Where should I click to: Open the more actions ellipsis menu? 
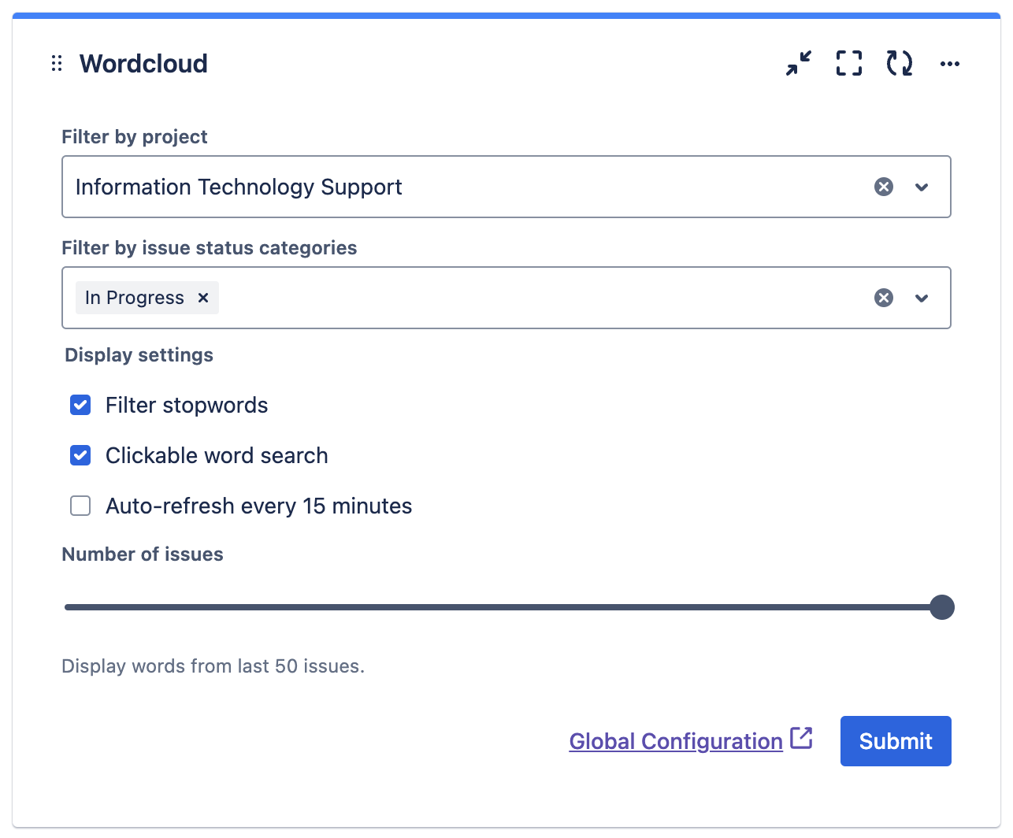tap(949, 64)
